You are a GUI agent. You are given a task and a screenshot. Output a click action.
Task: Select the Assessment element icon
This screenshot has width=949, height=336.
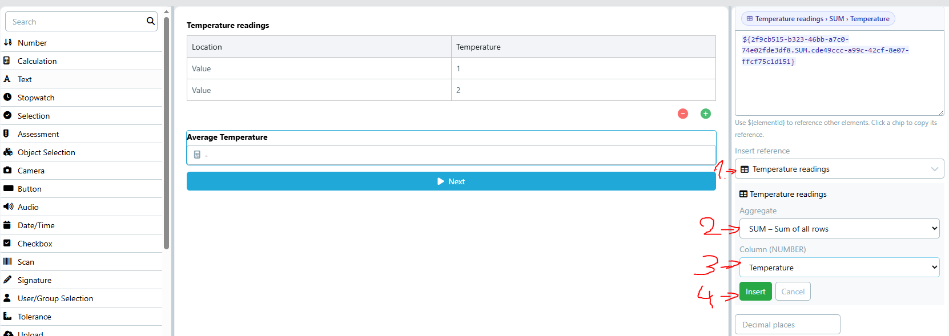pyautogui.click(x=6, y=133)
